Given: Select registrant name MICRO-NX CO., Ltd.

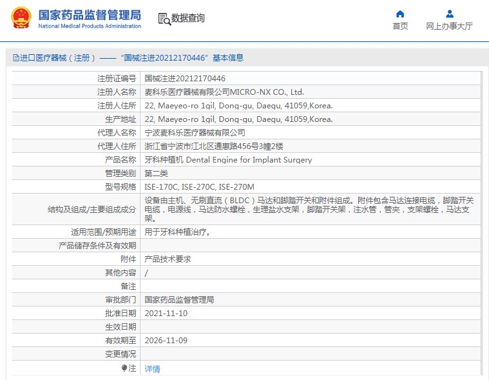Looking at the screenshot, I should 267,92.
